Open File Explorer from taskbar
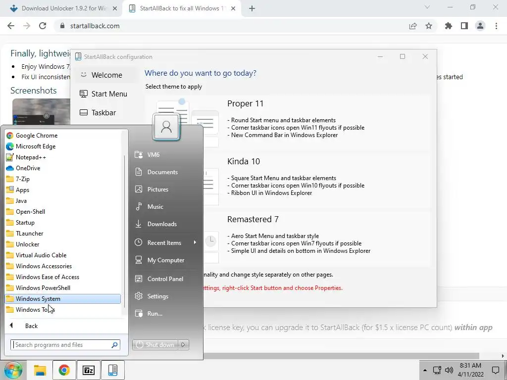Image resolution: width=507 pixels, height=380 pixels. tap(40, 370)
